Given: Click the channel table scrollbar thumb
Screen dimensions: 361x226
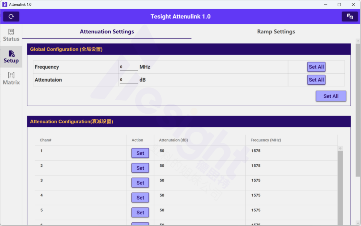Looking at the screenshot, I should point(340,188).
